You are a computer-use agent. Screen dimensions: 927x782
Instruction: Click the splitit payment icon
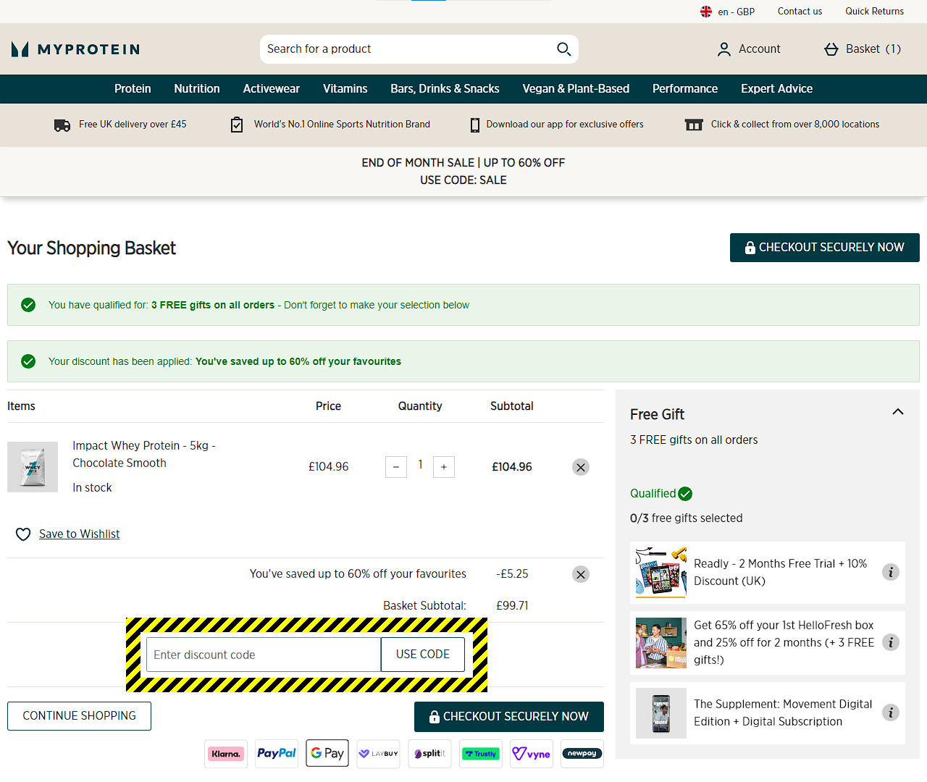429,754
